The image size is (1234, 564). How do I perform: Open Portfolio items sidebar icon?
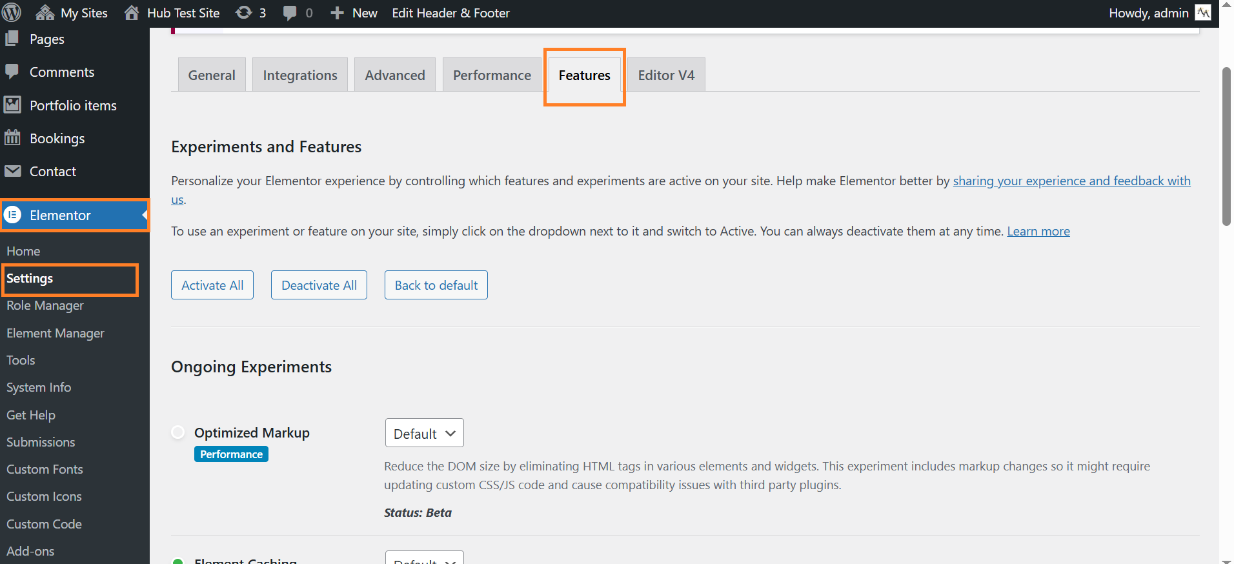(x=12, y=105)
